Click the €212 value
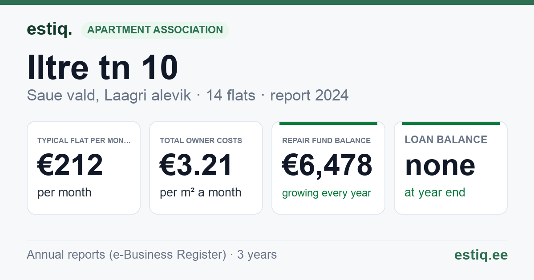The height and width of the screenshot is (280, 534). pos(70,165)
